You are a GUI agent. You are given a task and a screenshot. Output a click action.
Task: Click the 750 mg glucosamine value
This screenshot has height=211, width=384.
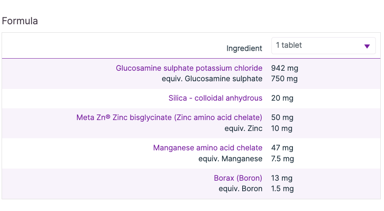(284, 79)
